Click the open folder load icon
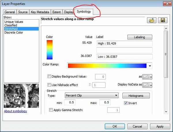Viewport: 173px width, 132px height. [151, 20]
